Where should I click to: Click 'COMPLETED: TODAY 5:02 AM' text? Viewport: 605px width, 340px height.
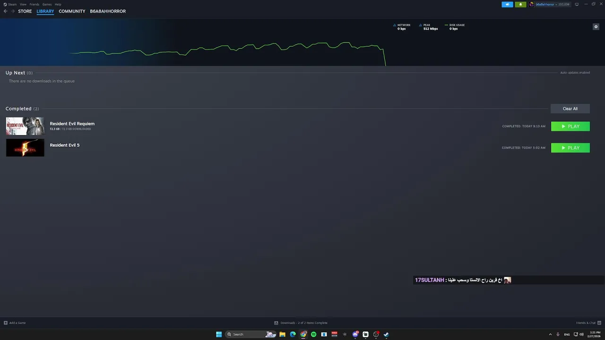click(523, 148)
